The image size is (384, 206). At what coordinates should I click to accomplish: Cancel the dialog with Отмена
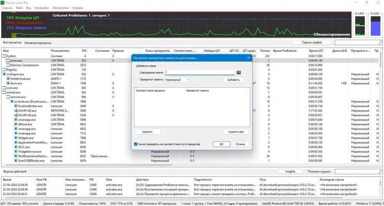coord(240,144)
